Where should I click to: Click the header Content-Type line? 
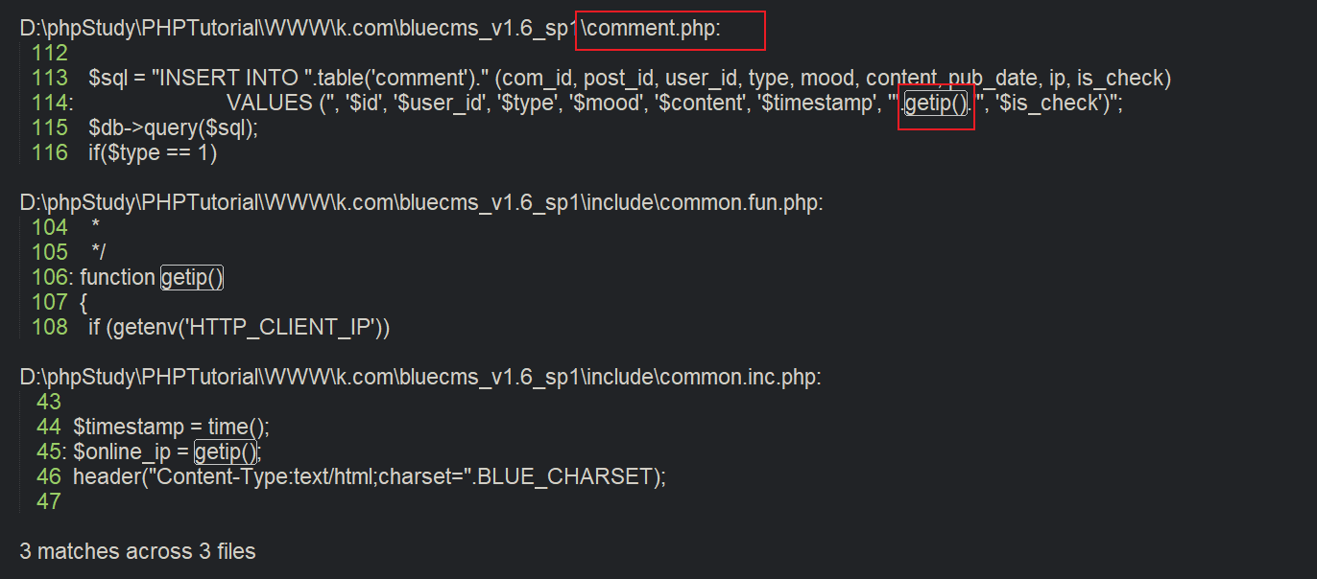[x=370, y=477]
